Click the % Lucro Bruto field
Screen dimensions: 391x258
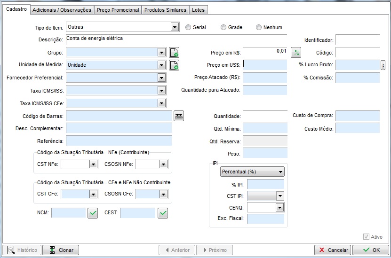[x=358, y=65]
